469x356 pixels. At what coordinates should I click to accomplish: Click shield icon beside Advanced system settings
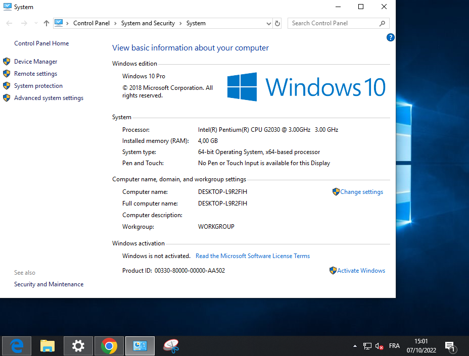(7, 98)
